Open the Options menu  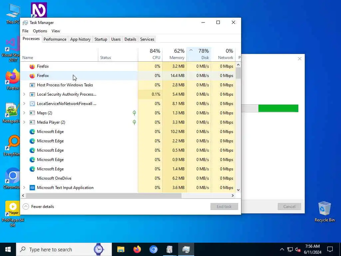click(40, 31)
